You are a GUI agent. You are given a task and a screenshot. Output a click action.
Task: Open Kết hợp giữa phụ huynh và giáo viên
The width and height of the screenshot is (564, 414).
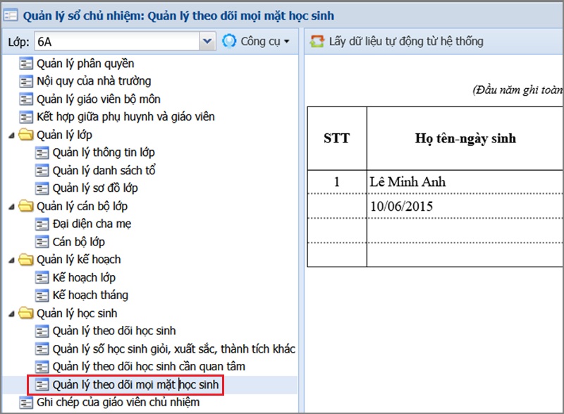(125, 117)
